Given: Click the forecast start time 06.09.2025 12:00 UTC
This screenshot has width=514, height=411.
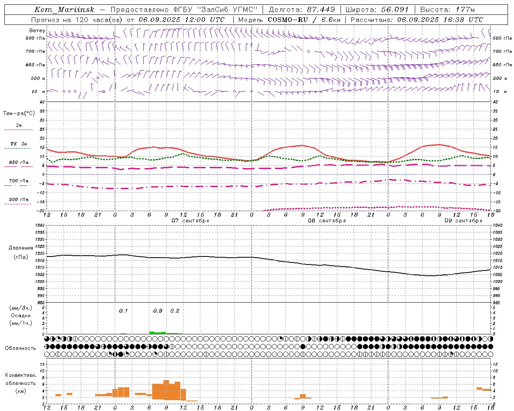Looking at the screenshot, I should point(182,20).
